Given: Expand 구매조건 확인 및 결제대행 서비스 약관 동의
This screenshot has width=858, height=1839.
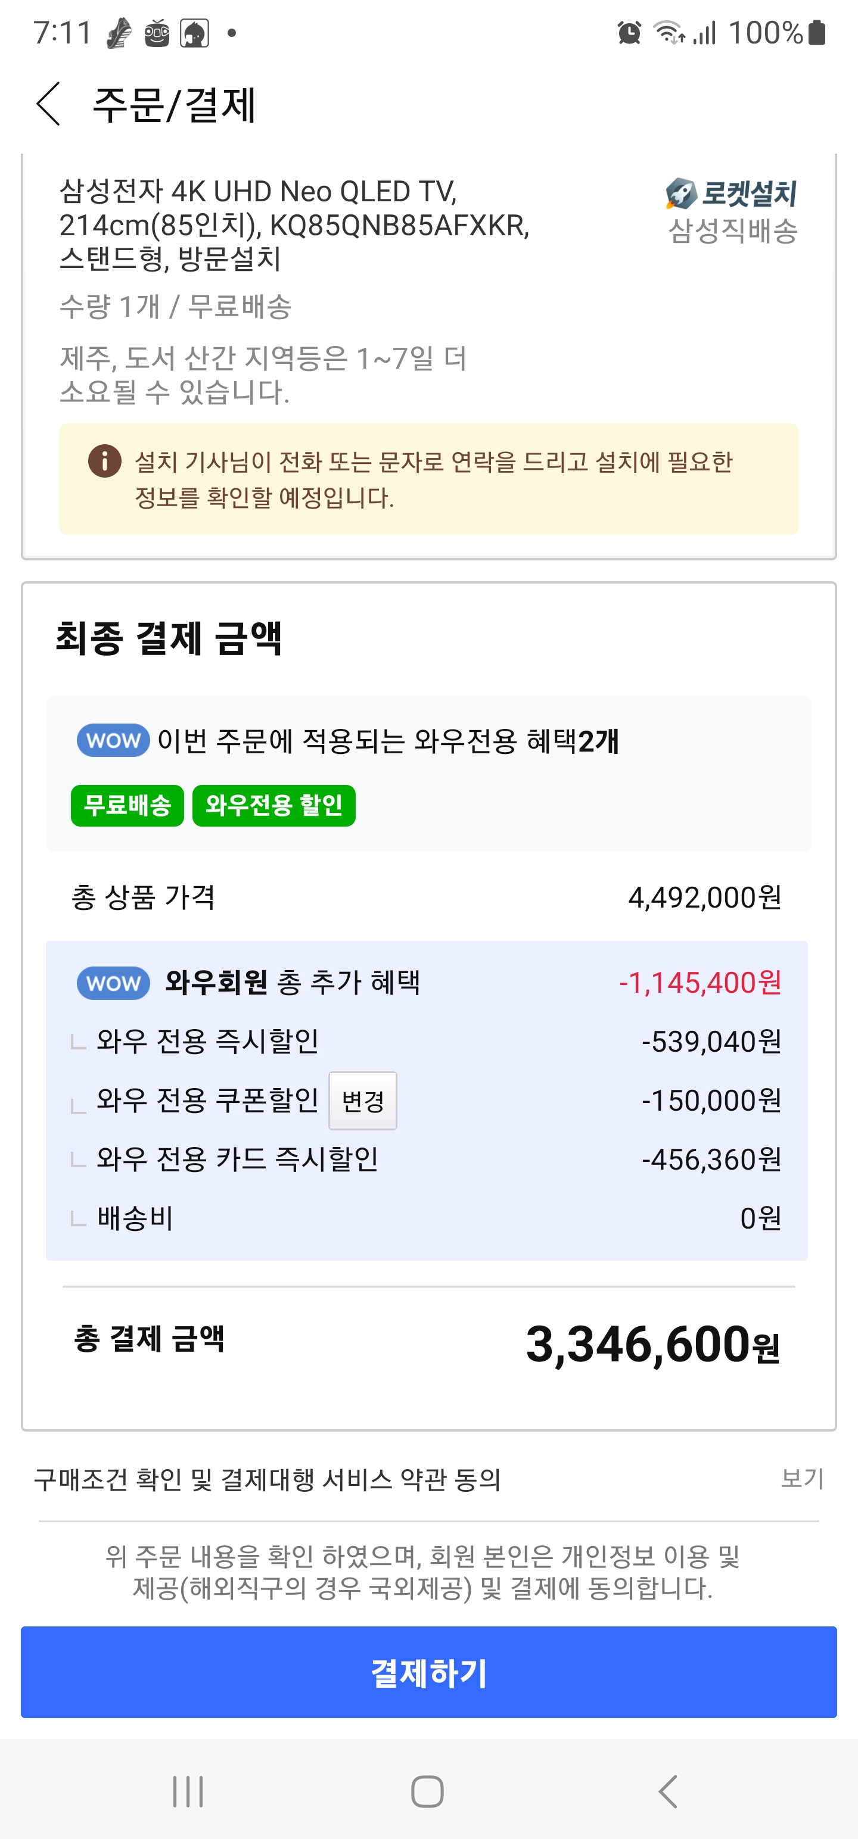Looking at the screenshot, I should point(267,1479).
